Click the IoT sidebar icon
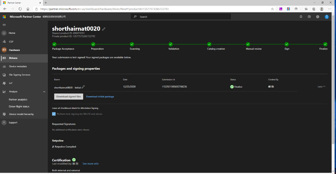Viewport: 336px width, 174px height. pyautogui.click(x=4, y=83)
